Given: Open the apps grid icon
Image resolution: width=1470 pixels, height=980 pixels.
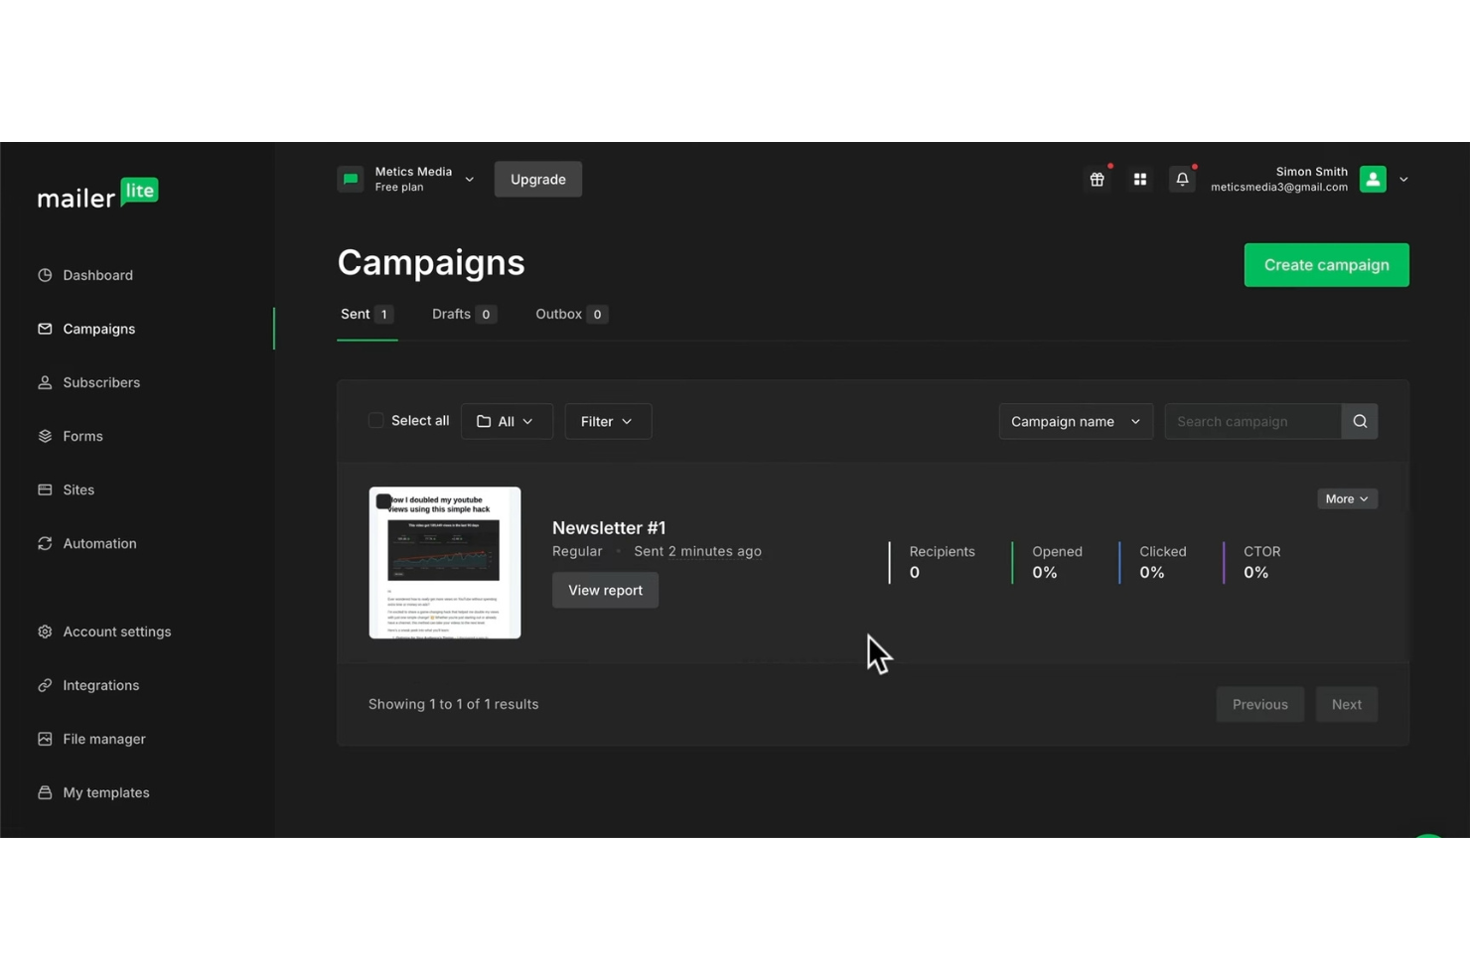Looking at the screenshot, I should click(x=1140, y=180).
